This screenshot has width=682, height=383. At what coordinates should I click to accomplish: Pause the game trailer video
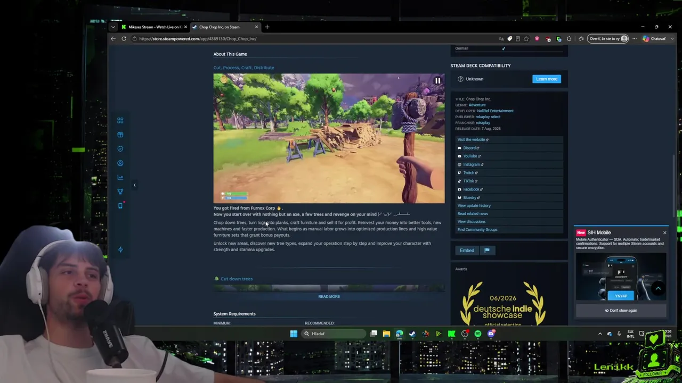[437, 81]
